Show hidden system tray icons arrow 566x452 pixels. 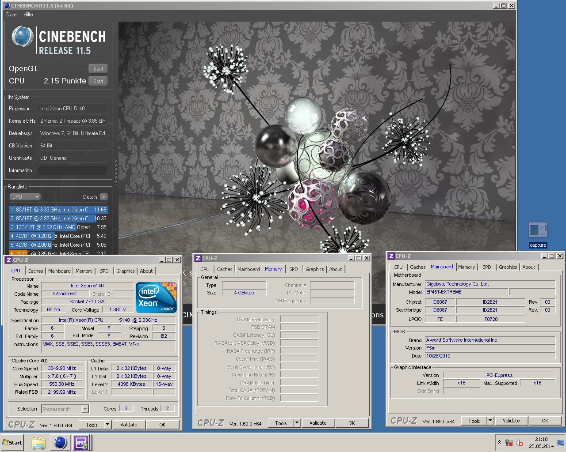[500, 442]
